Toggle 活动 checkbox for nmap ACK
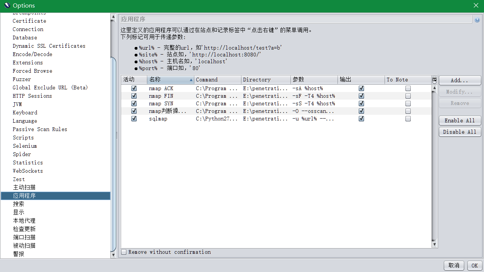Screen dimensions: 484x272 (134, 88)
